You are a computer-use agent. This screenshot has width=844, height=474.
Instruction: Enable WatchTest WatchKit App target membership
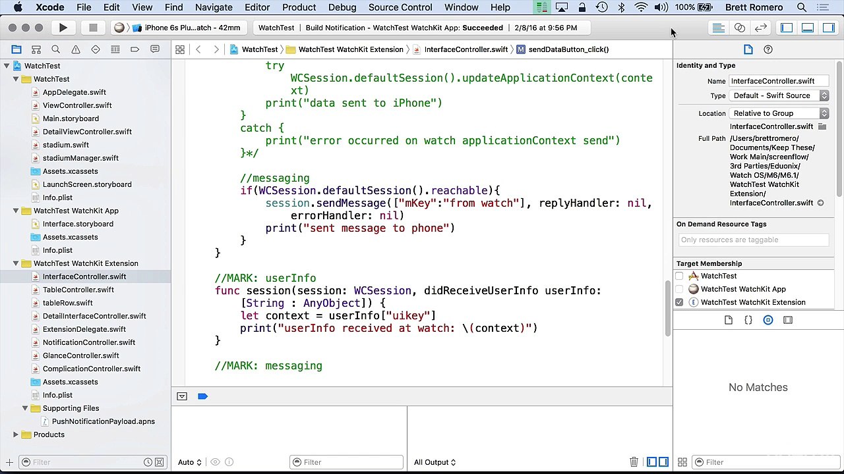click(x=679, y=289)
